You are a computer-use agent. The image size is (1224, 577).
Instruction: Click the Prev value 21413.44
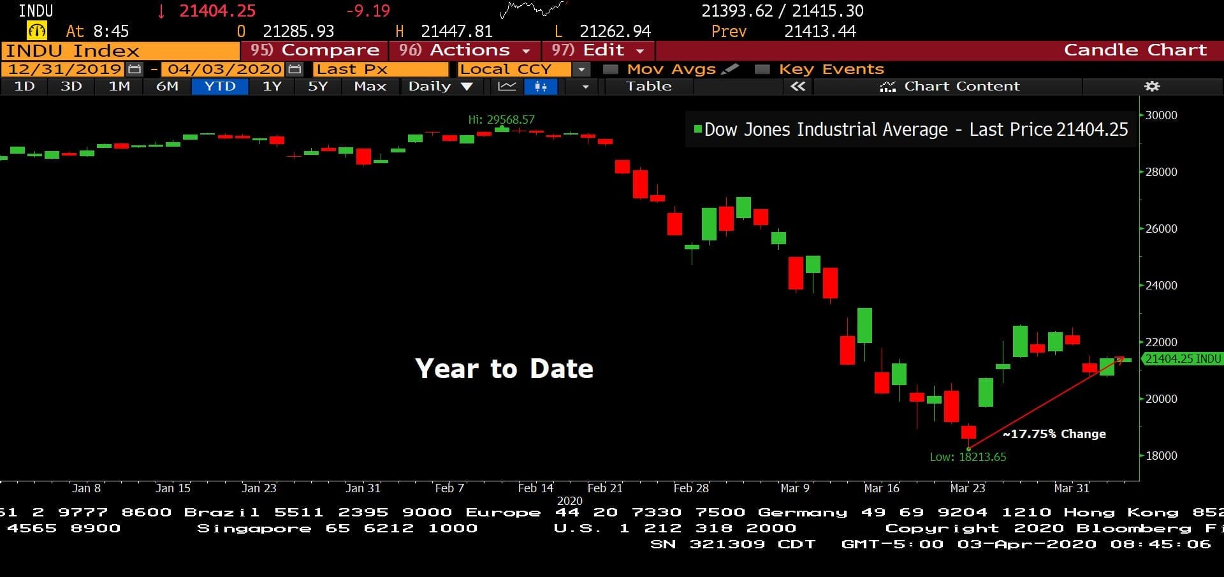pyautogui.click(x=820, y=31)
